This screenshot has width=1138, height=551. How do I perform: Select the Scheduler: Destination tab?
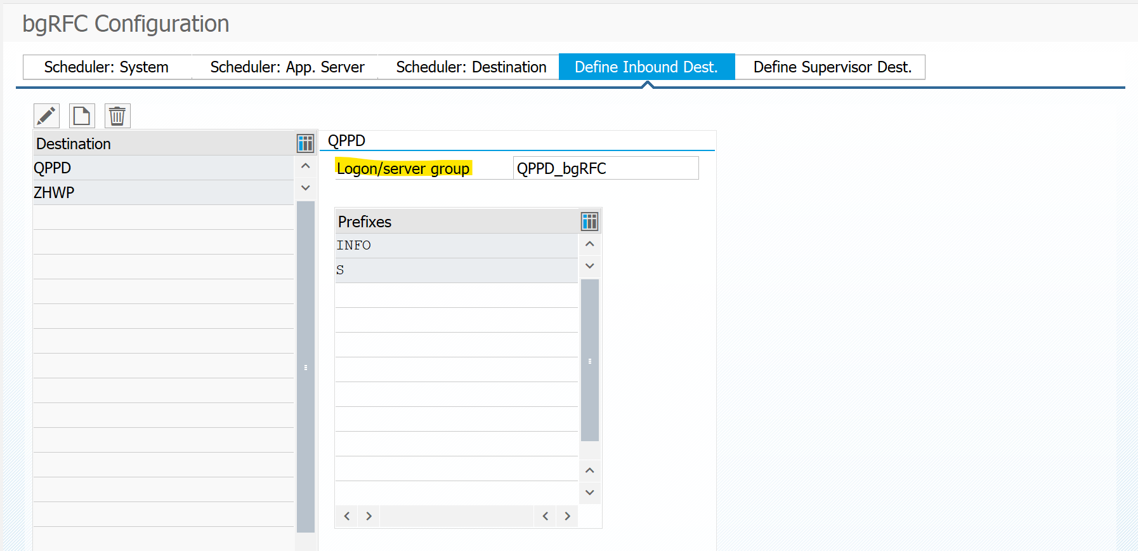click(471, 67)
